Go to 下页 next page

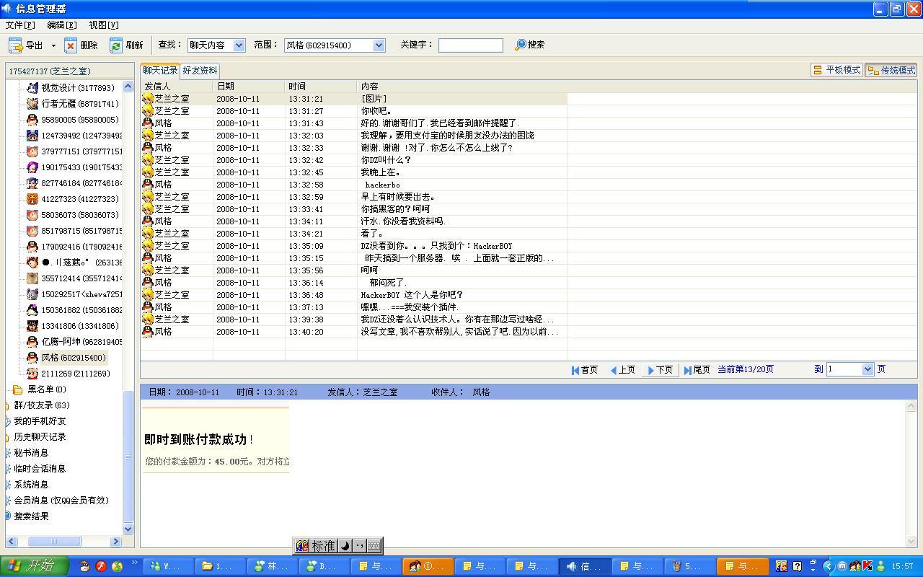[x=661, y=370]
